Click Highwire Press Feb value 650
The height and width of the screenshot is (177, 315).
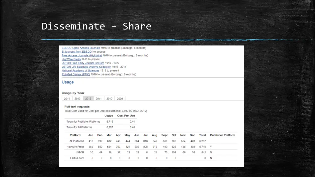pos(100,147)
